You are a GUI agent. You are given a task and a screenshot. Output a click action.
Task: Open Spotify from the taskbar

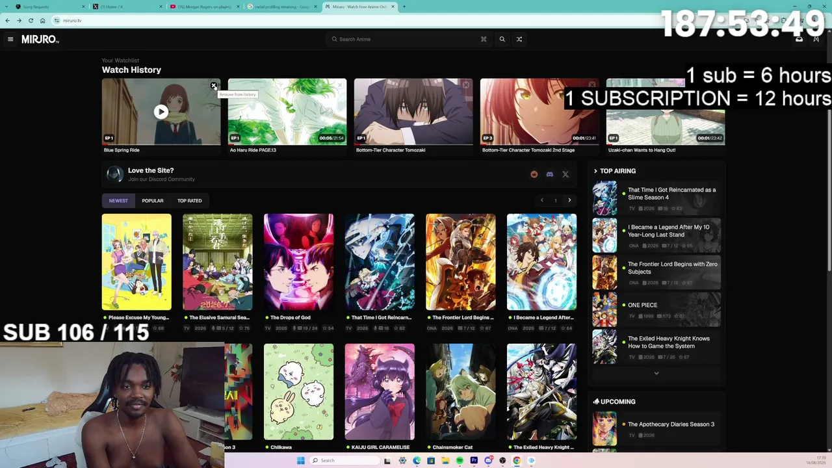[460, 461]
